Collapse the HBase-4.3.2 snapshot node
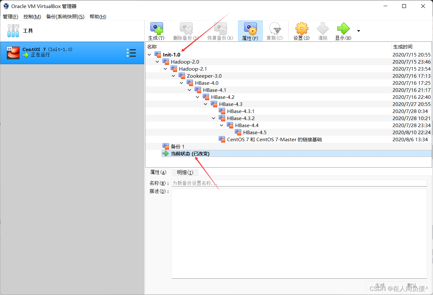The image size is (433, 295). (x=214, y=118)
